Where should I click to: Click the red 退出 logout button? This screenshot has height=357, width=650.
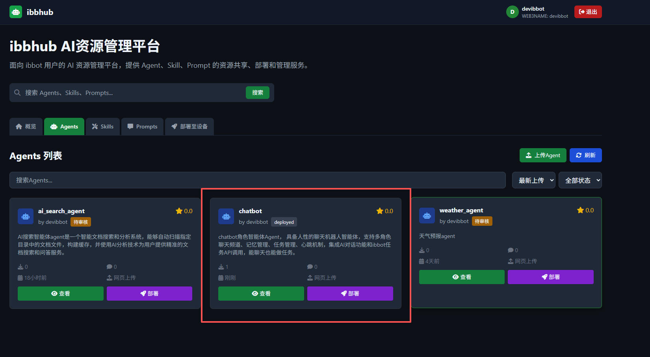pyautogui.click(x=588, y=12)
